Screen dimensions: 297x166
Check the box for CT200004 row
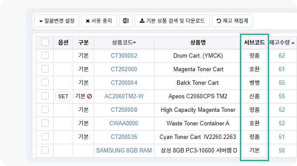point(45,83)
